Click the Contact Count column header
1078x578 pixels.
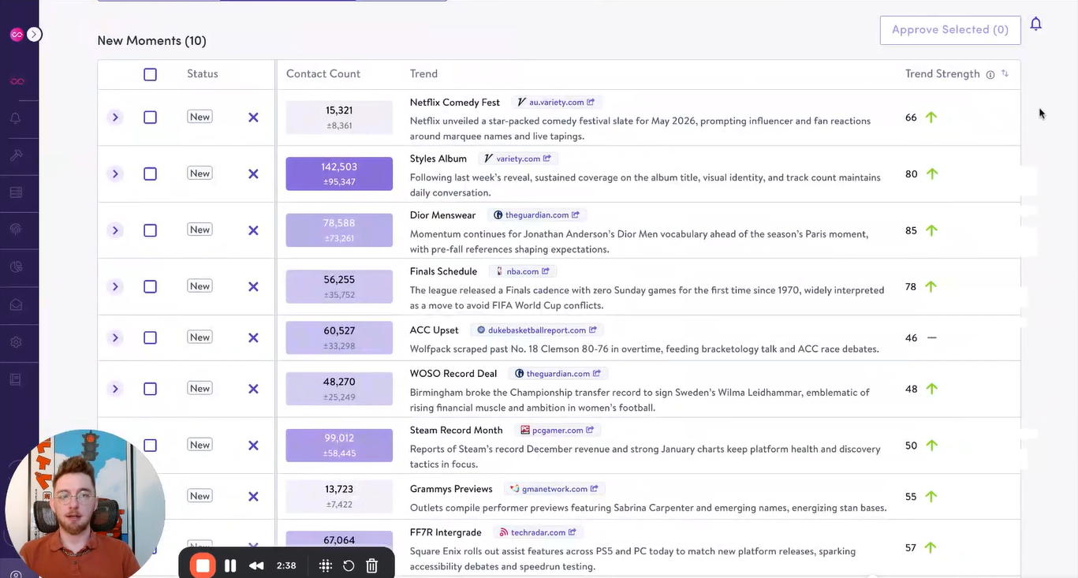point(323,74)
